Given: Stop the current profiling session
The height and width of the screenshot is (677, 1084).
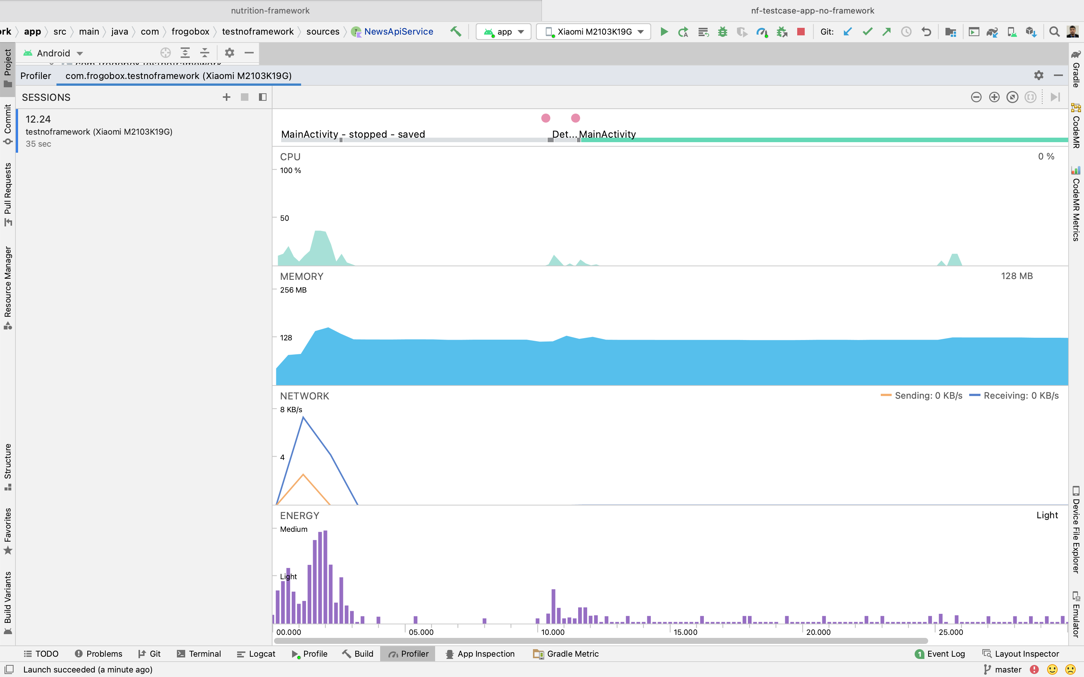Looking at the screenshot, I should click(x=245, y=97).
